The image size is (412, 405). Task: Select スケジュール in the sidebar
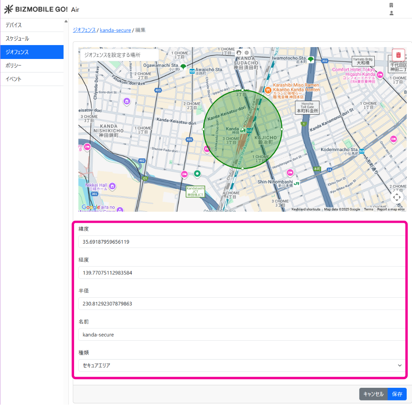pos(32,38)
